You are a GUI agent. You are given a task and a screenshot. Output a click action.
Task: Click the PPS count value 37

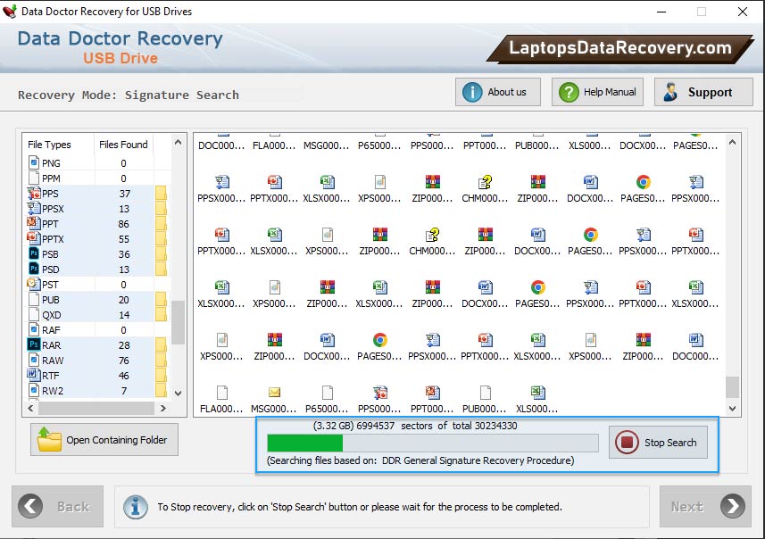coord(125,194)
